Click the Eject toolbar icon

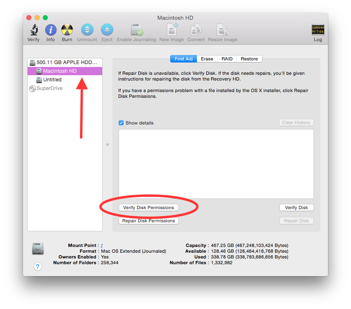(107, 30)
